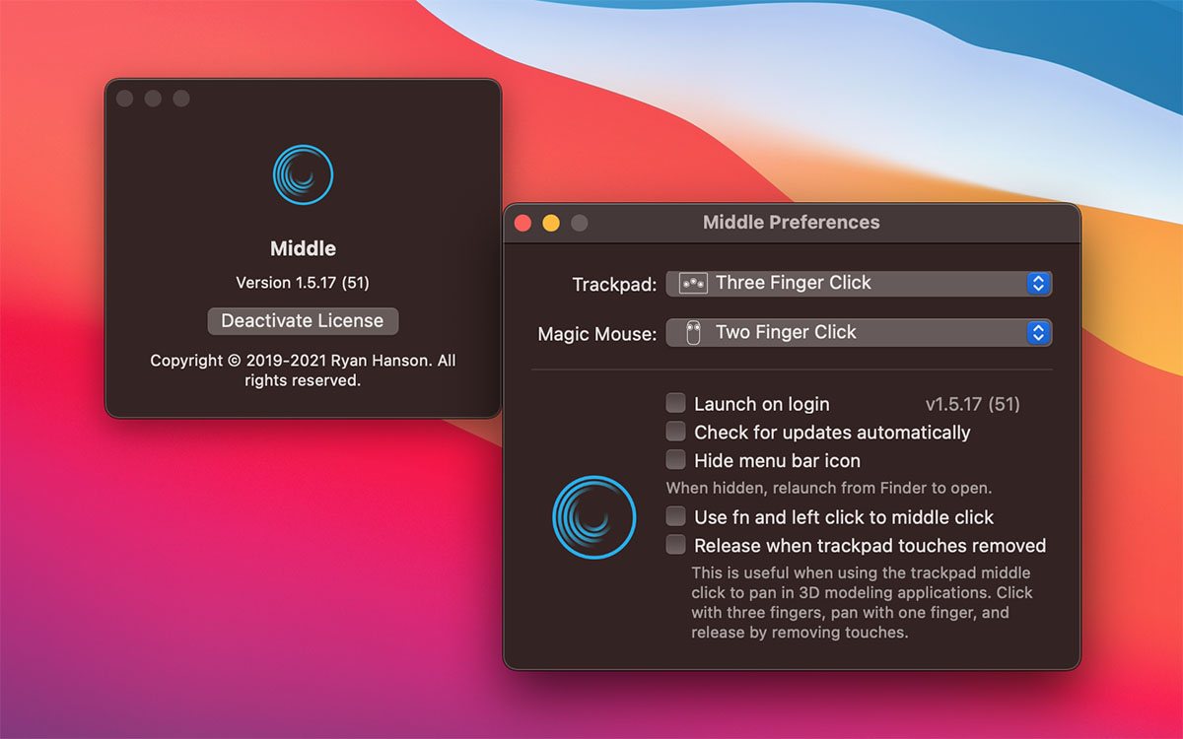Enable Release when trackpad touches removed
Screen dimensions: 1183x739
[x=675, y=545]
